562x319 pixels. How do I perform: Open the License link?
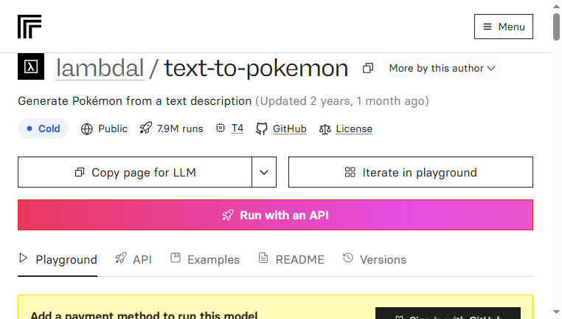click(354, 128)
